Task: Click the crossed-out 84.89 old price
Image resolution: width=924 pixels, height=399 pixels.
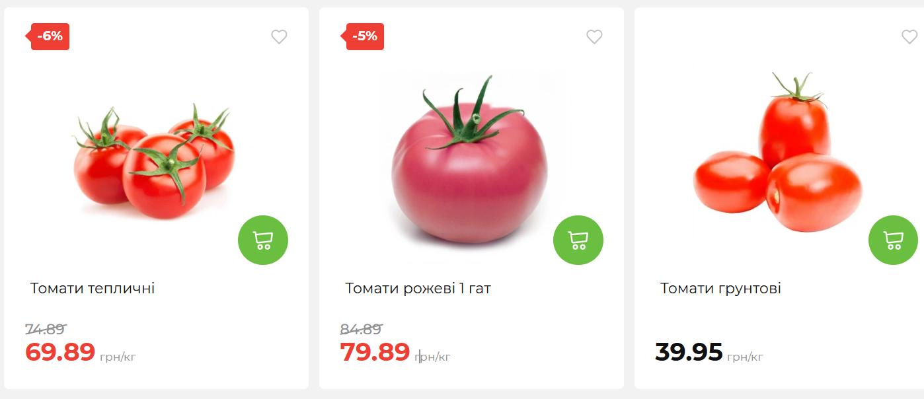Action: pos(361,329)
